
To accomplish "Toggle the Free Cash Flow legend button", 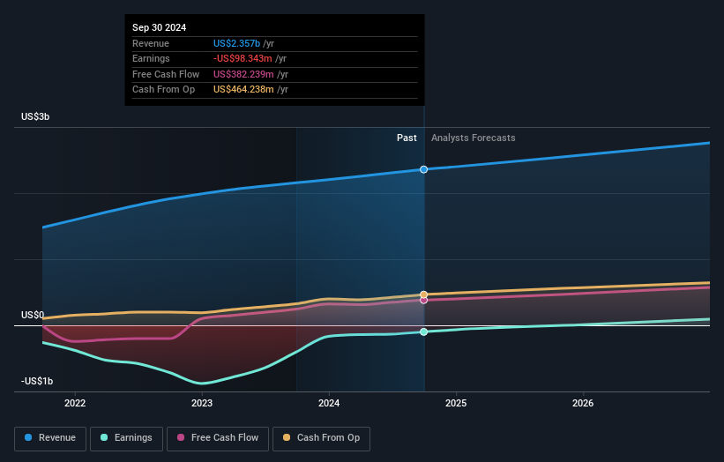I will pyautogui.click(x=218, y=438).
